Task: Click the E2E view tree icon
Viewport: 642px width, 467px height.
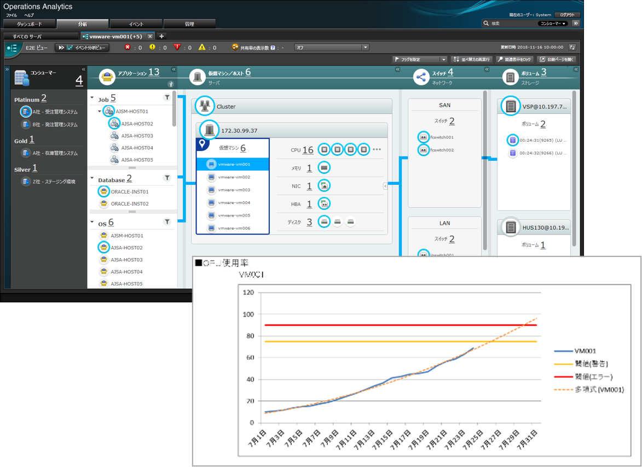Action: 12,48
